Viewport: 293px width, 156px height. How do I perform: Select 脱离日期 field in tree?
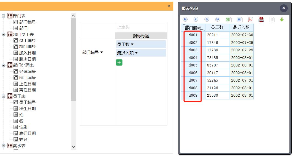(x=27, y=59)
